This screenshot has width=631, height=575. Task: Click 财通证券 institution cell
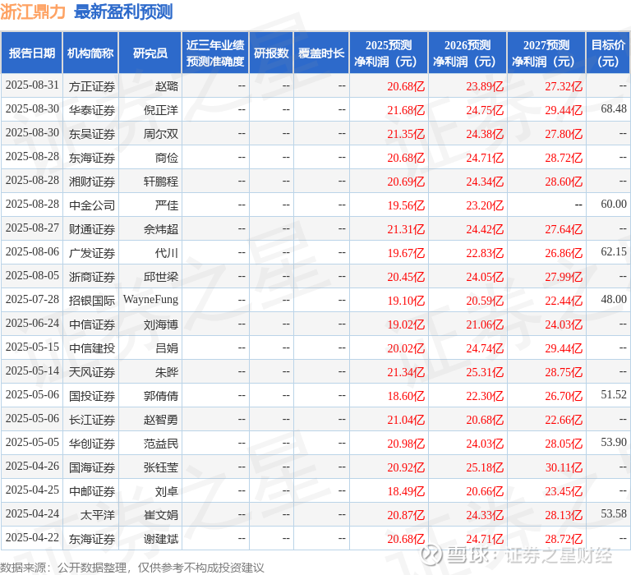point(92,229)
